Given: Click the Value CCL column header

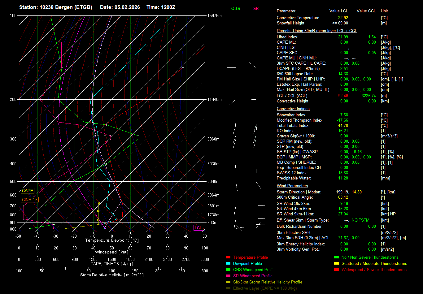Looking at the screenshot, I should point(366,11).
